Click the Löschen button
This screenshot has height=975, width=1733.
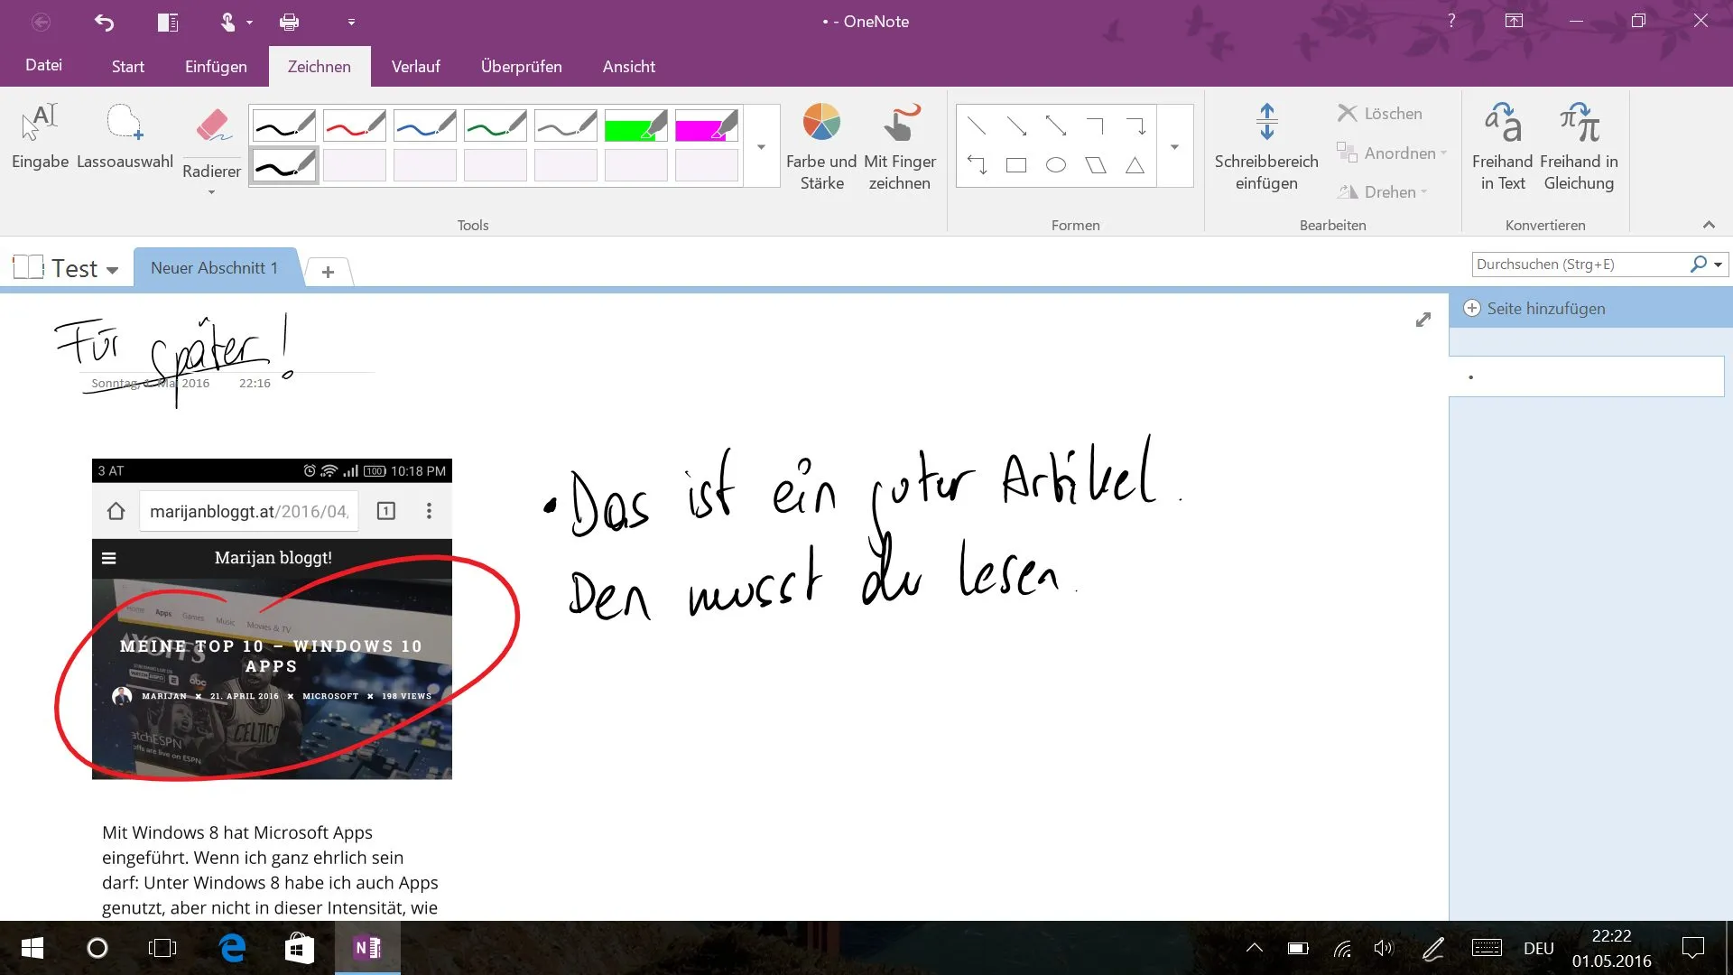pyautogui.click(x=1380, y=113)
